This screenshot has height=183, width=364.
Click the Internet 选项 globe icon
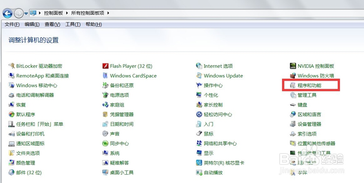coord(199,66)
